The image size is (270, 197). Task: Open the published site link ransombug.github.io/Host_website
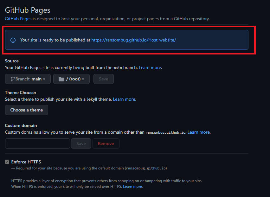coord(133,40)
